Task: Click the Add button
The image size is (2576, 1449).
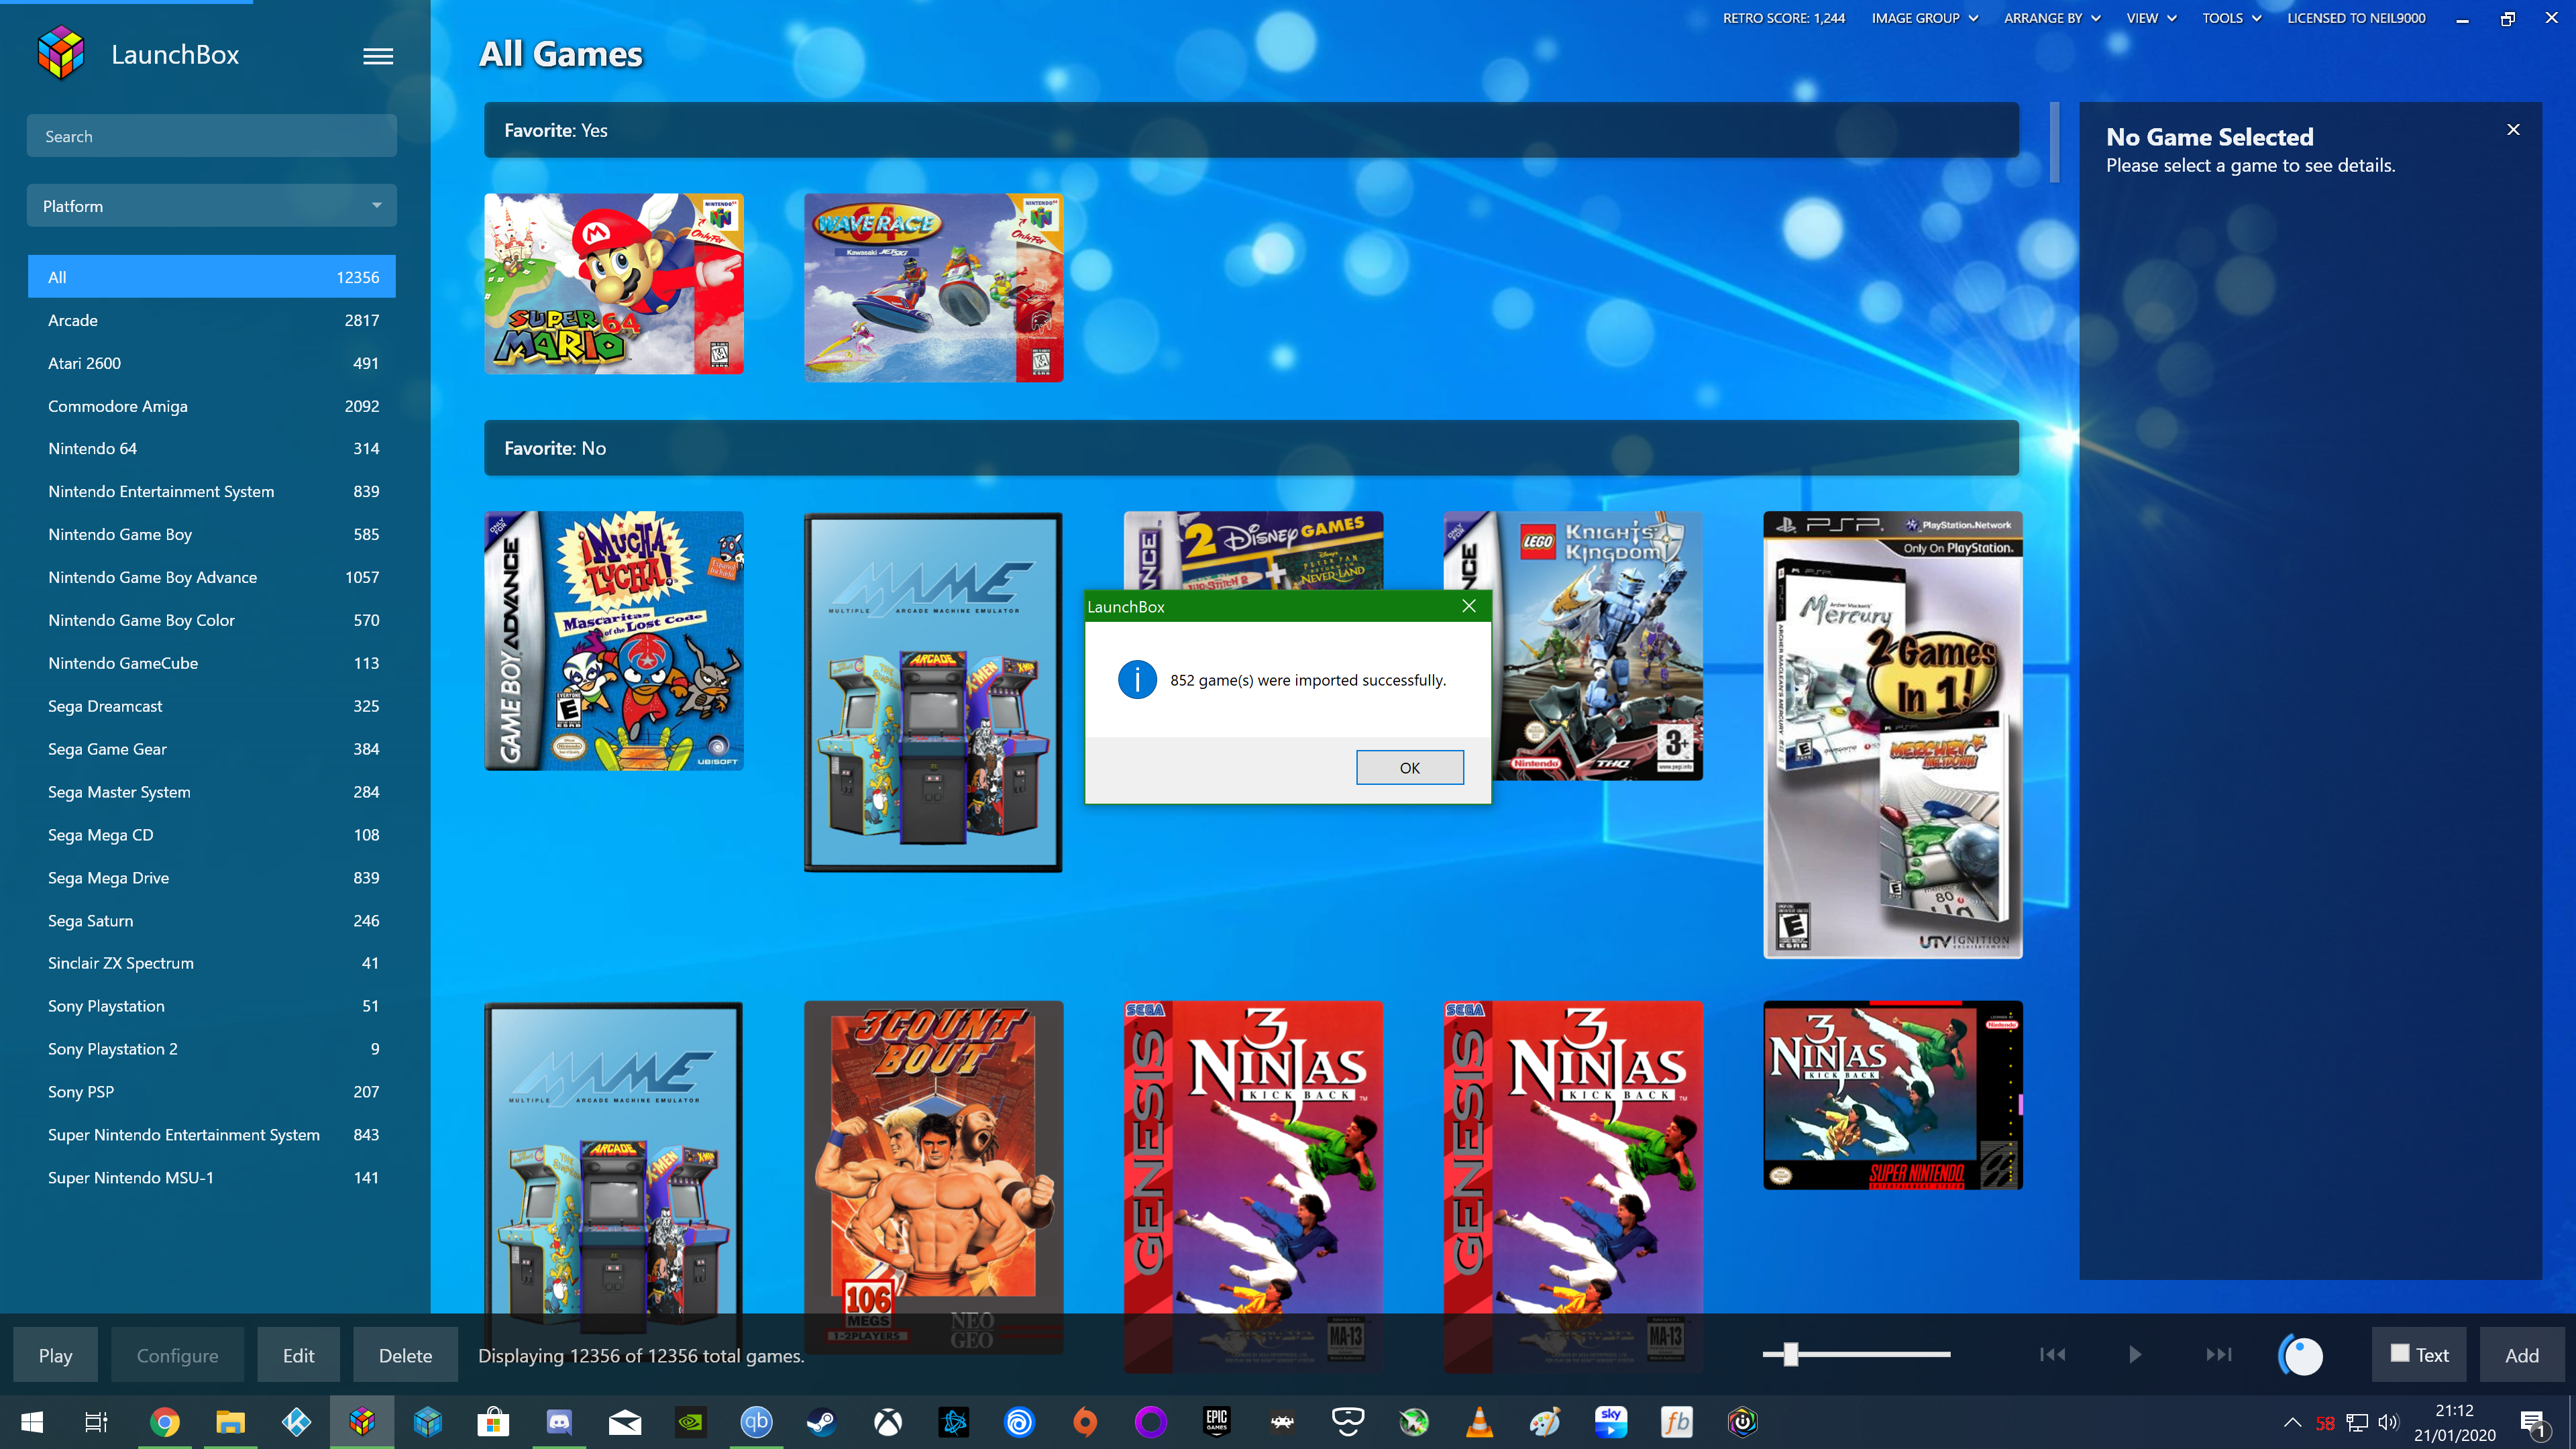Action: click(2521, 1354)
